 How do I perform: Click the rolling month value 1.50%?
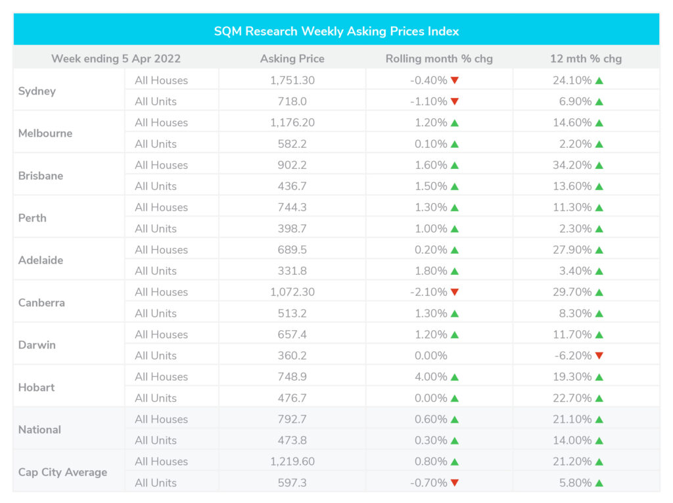[x=431, y=186]
